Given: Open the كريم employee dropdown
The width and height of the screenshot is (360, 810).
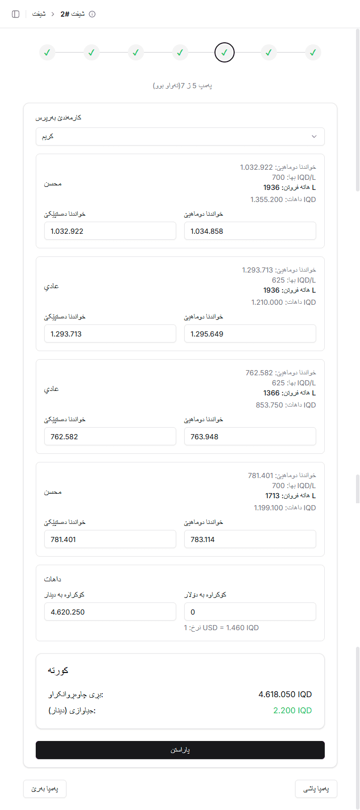Looking at the screenshot, I should click(x=180, y=136).
